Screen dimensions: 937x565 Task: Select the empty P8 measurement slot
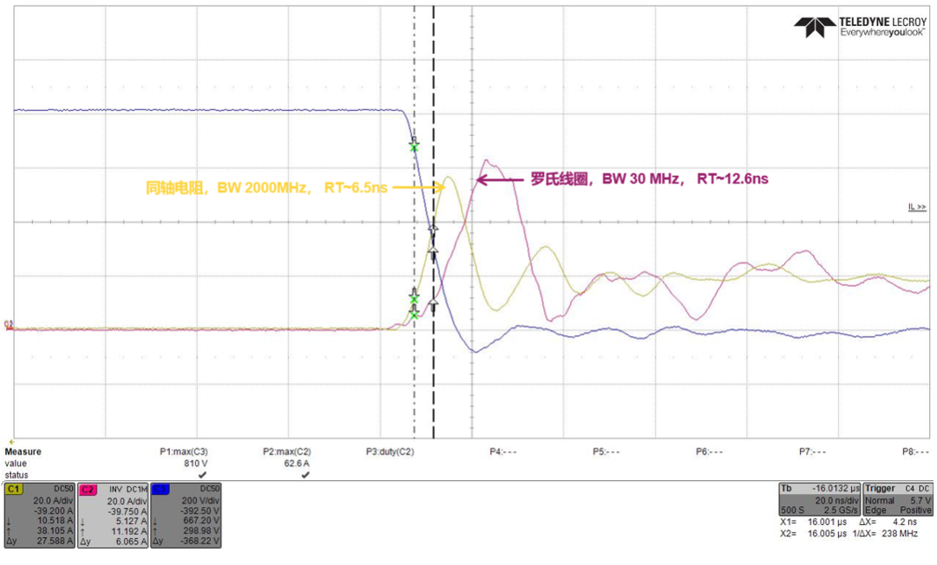pyautogui.click(x=915, y=451)
